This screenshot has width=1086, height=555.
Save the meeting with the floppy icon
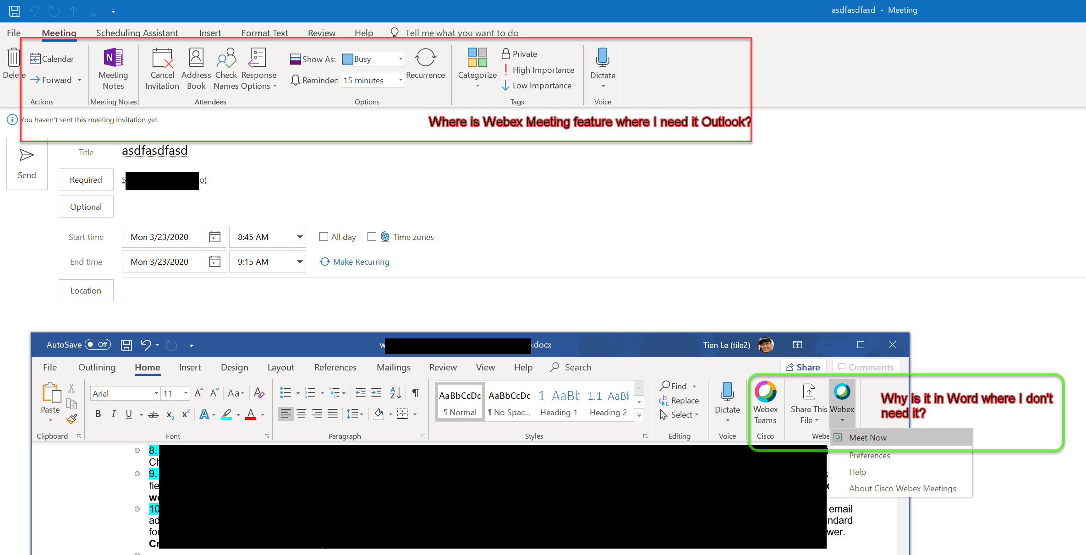click(15, 11)
